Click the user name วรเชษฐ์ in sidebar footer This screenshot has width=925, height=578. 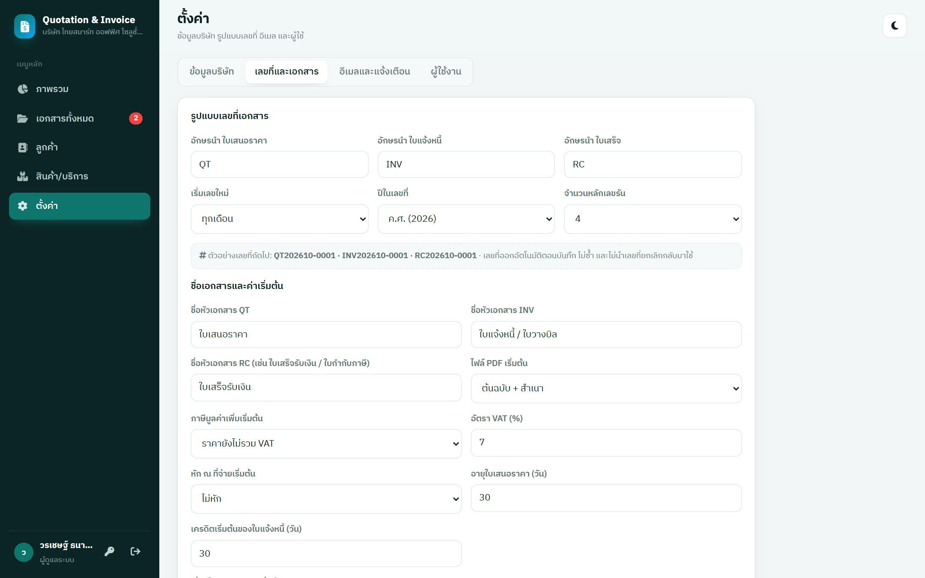[66, 545]
